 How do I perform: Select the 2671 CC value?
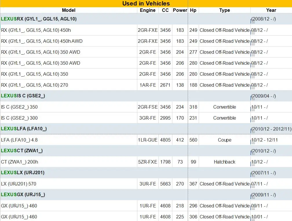(165, 85)
